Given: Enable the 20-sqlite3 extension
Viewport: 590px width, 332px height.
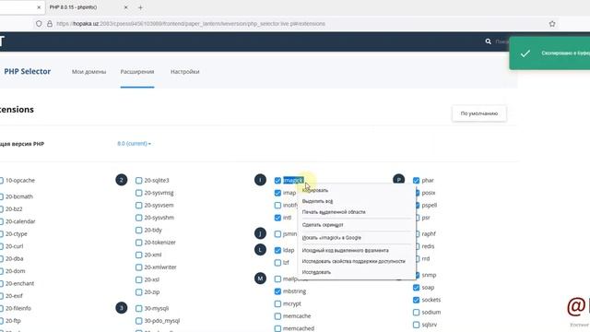Looking at the screenshot, I should point(139,181).
